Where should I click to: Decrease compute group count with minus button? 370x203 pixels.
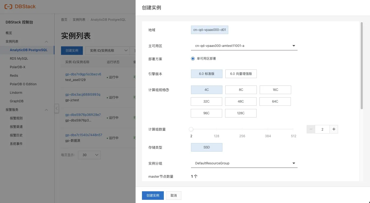[x=311, y=129]
